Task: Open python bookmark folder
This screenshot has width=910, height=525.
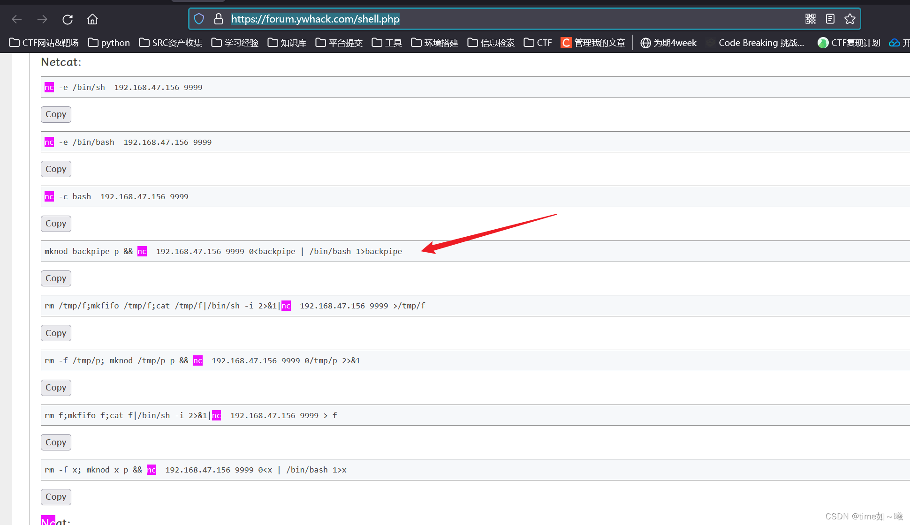Action: (x=109, y=43)
